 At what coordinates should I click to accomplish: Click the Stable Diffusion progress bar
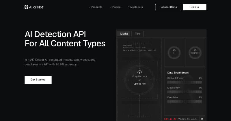point(185,82)
